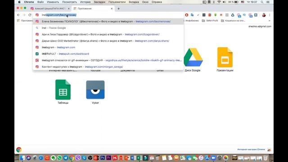Click the red Opera-style extension icon

pyautogui.click(x=187, y=15)
